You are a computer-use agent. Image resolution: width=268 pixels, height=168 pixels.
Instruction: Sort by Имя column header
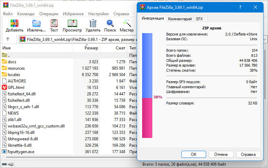37,48
